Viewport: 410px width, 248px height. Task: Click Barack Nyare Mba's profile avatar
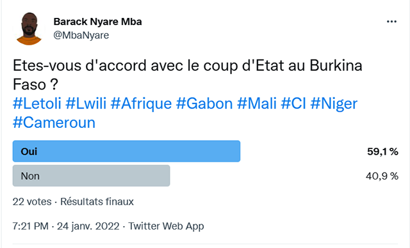[29, 29]
